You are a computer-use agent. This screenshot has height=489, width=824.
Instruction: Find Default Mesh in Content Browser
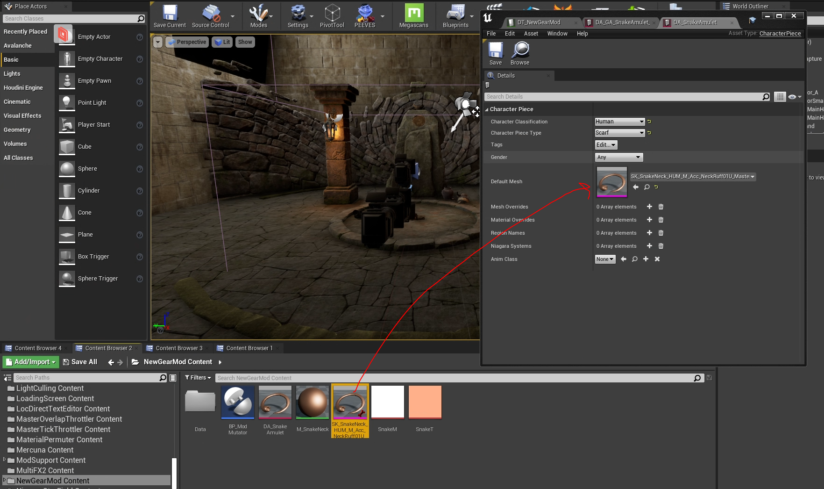coord(646,187)
